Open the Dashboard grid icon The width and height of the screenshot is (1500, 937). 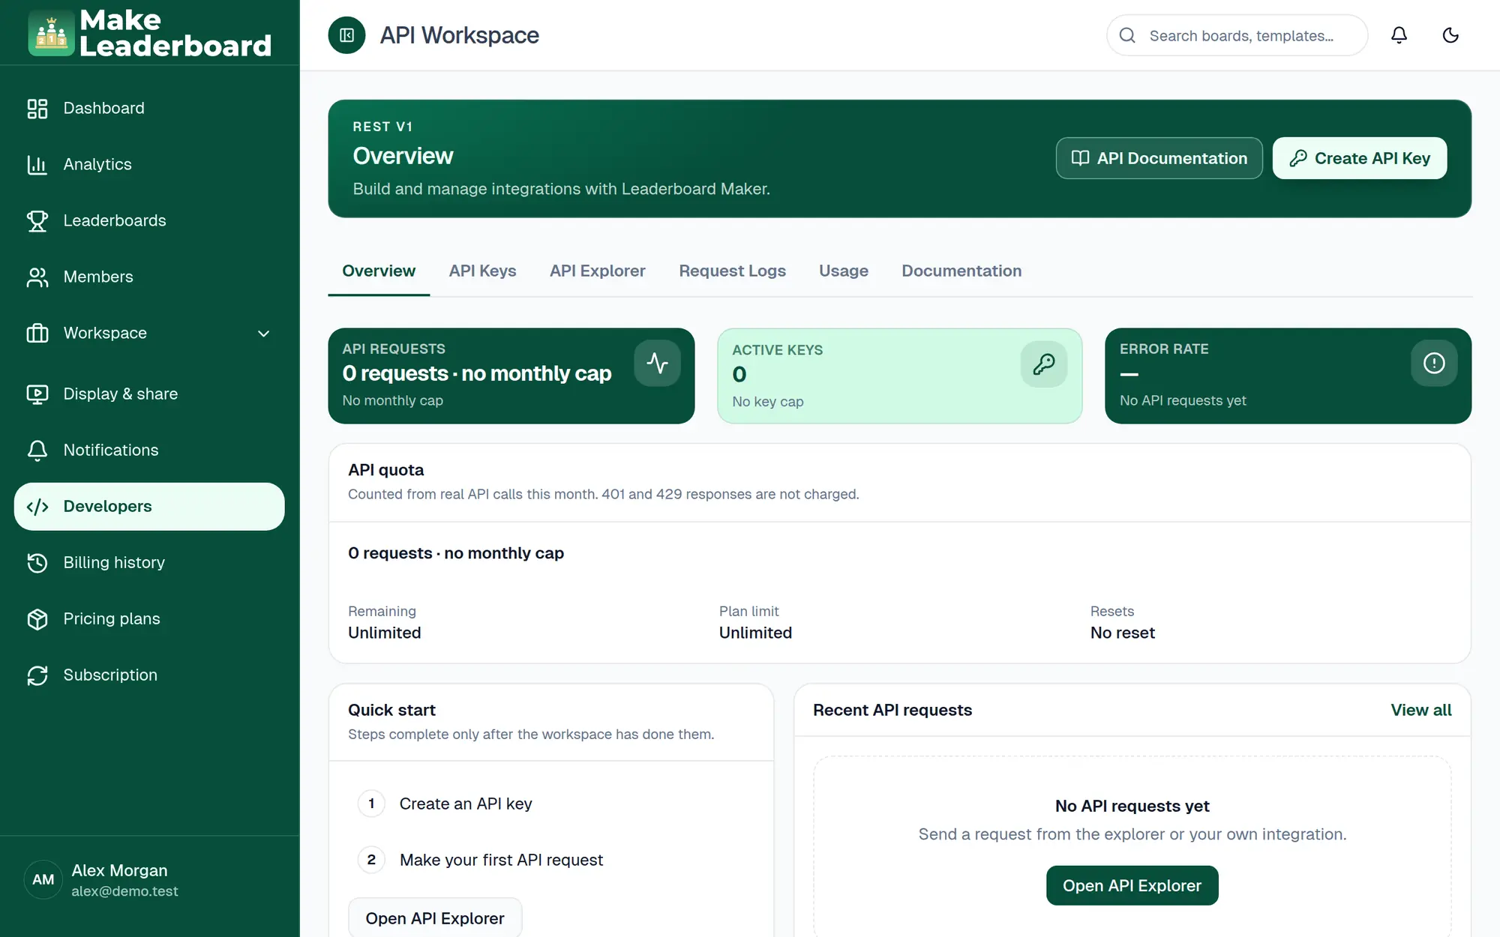pos(37,109)
